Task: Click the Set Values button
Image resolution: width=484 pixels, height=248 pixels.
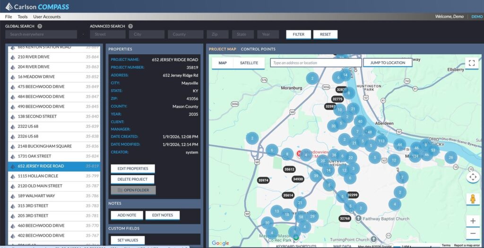Action: click(128, 240)
